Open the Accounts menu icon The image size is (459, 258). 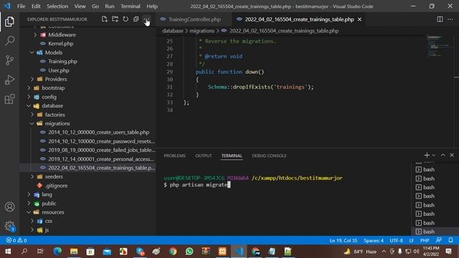9,207
